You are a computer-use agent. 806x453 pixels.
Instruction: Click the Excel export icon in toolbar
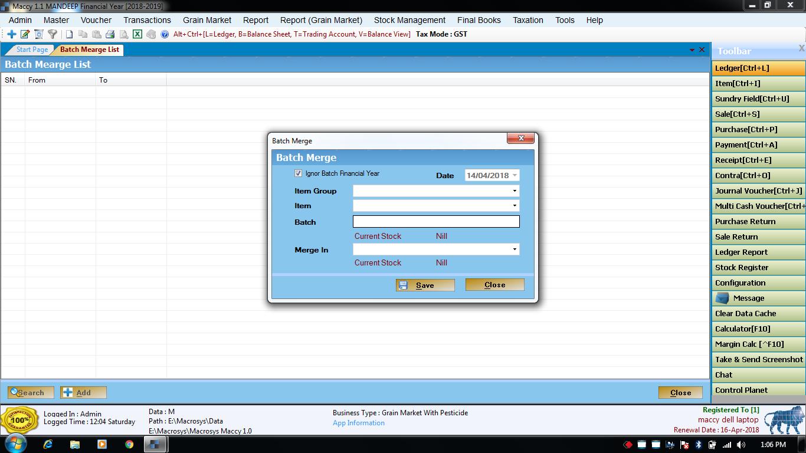point(137,34)
